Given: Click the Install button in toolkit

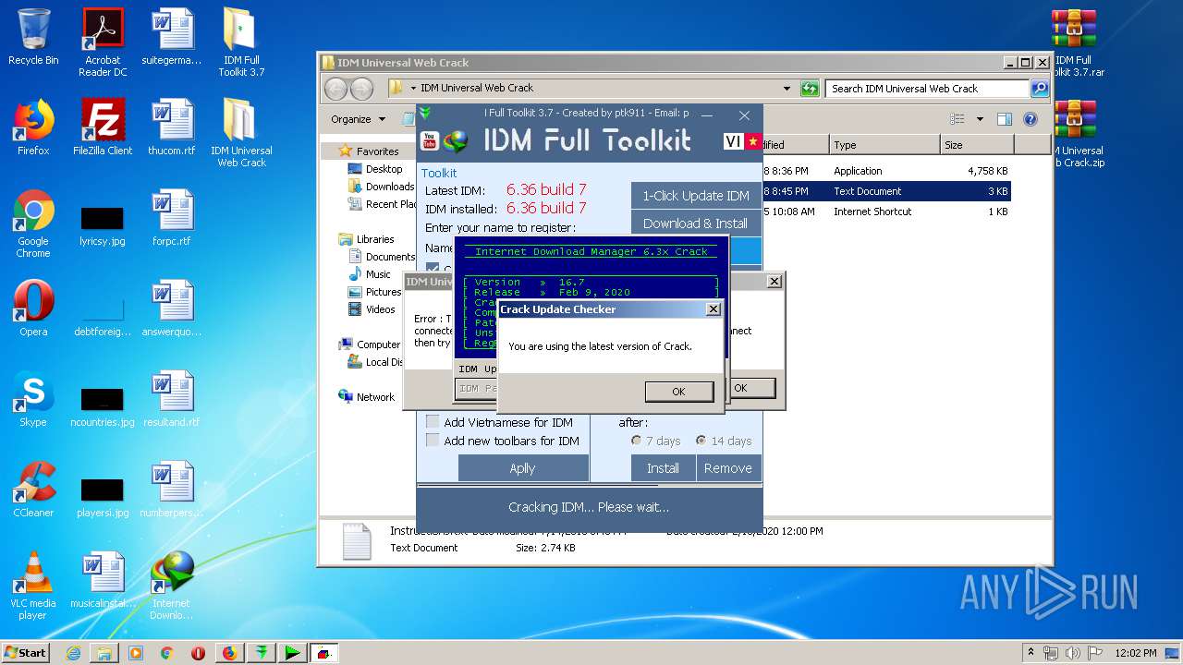Looking at the screenshot, I should (x=663, y=468).
